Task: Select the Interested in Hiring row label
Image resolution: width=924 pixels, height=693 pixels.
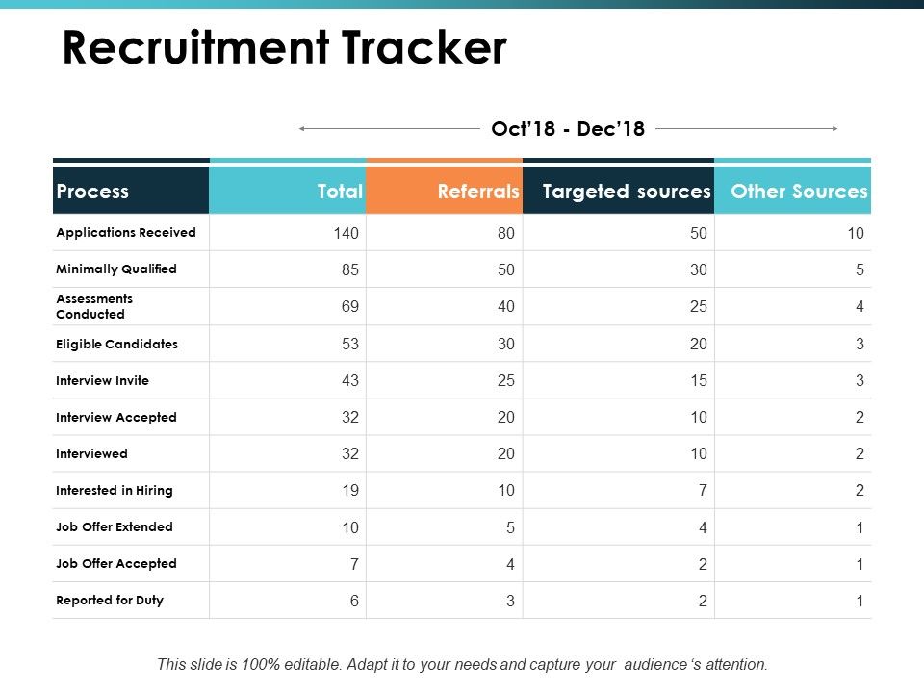Action: (x=115, y=490)
